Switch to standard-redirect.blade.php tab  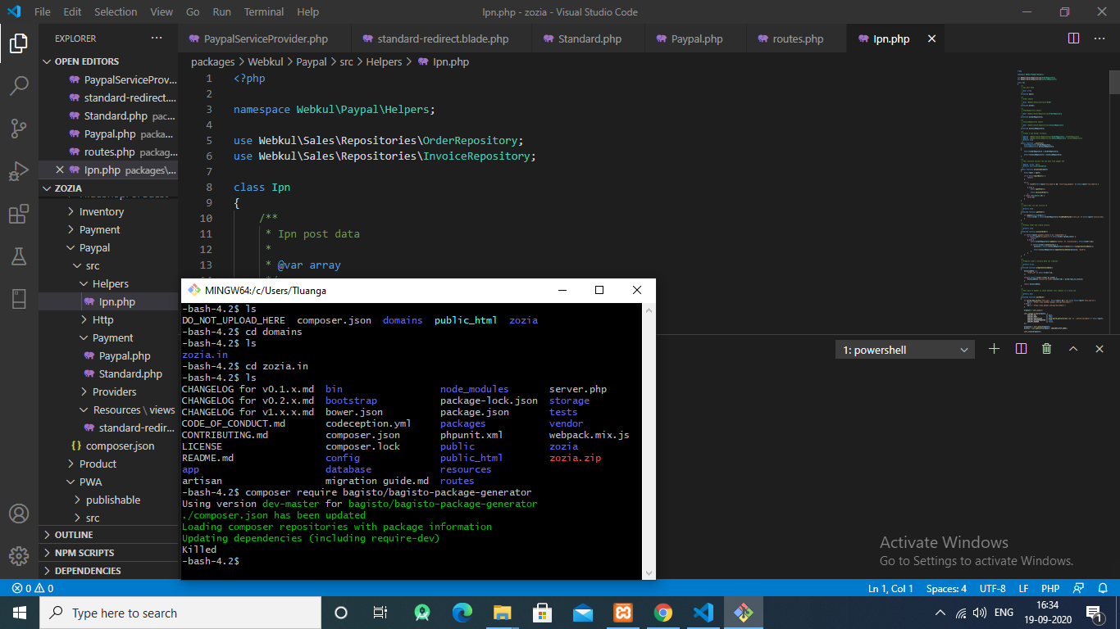click(442, 38)
